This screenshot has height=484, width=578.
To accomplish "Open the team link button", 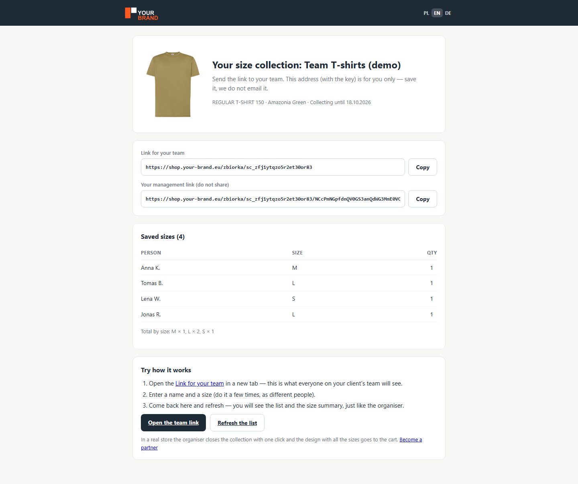I will [x=173, y=422].
